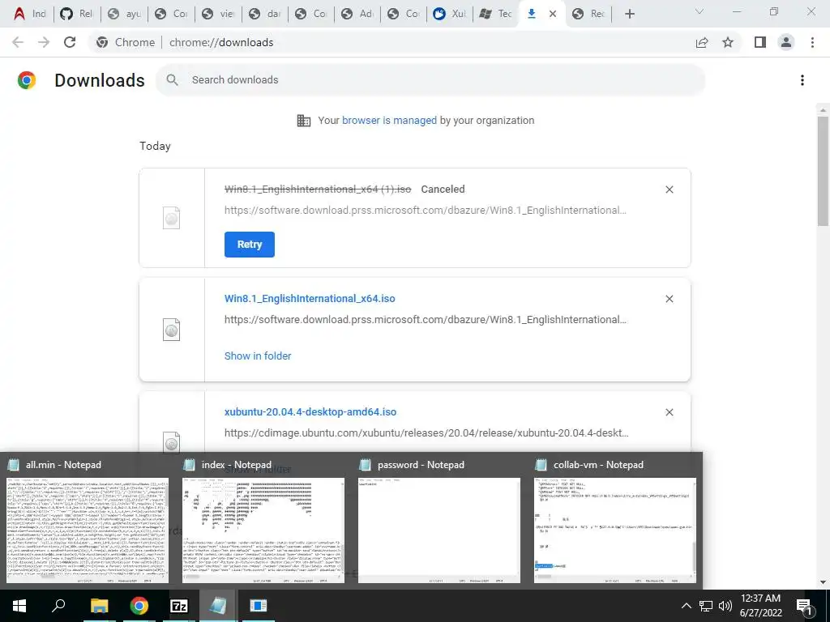Open a new tab with plus button
Viewport: 830px width, 622px height.
[x=629, y=14]
